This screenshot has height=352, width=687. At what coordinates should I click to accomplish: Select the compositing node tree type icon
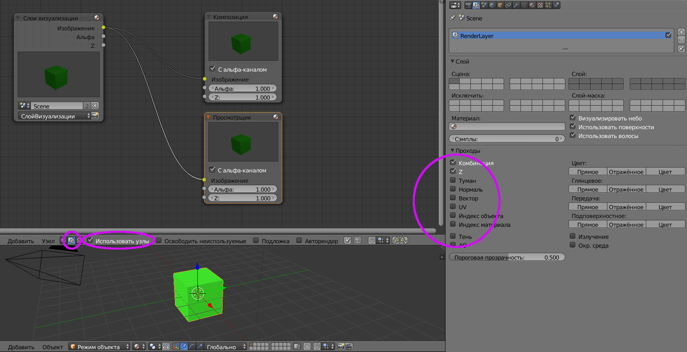(x=71, y=240)
